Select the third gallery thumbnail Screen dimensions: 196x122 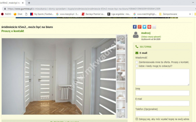pyautogui.click(x=121, y=58)
